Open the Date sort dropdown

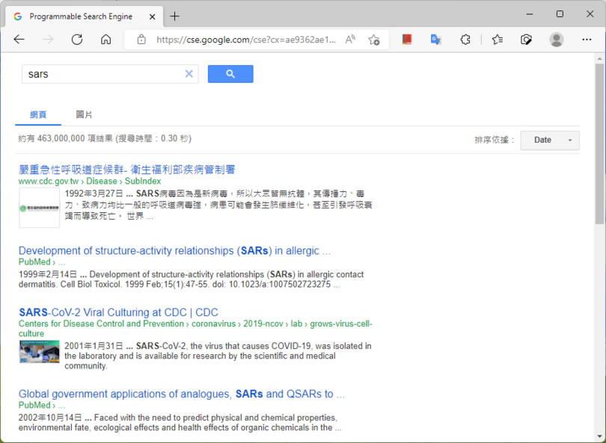click(x=550, y=140)
